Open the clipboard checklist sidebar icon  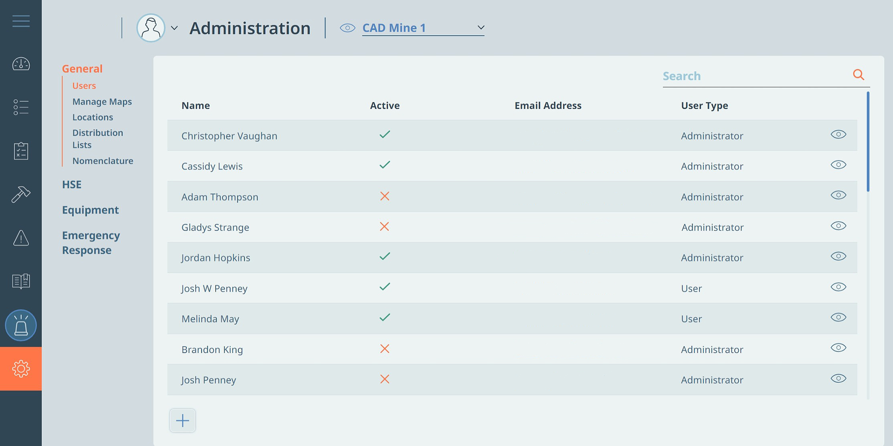click(x=21, y=151)
